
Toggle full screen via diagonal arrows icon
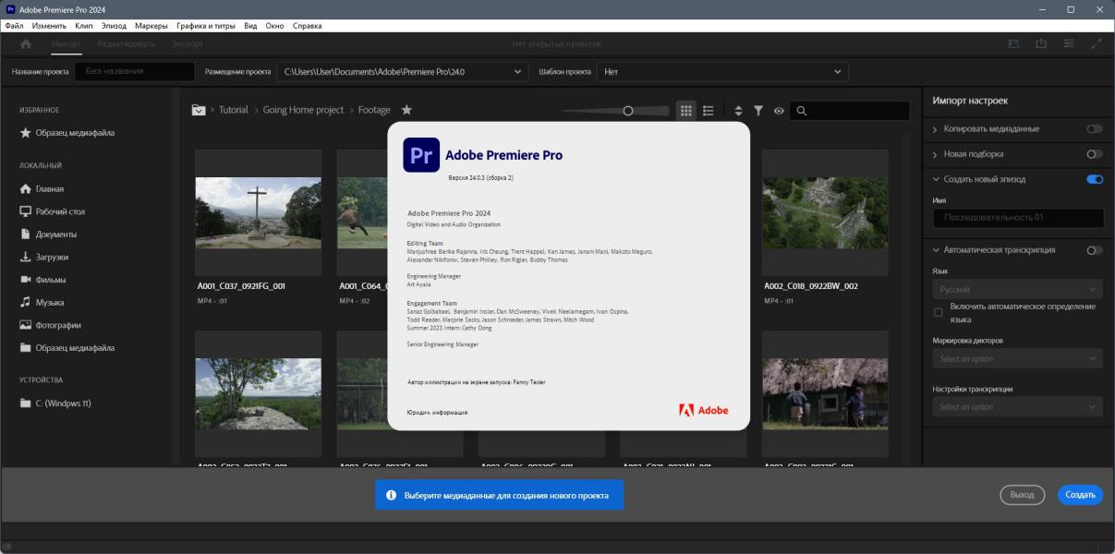1097,44
